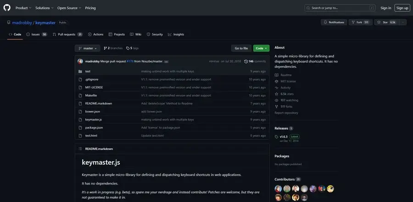Image resolution: width=413 pixels, height=202 pixels.
Task: Expand the Open Source menu
Action: click(x=69, y=8)
